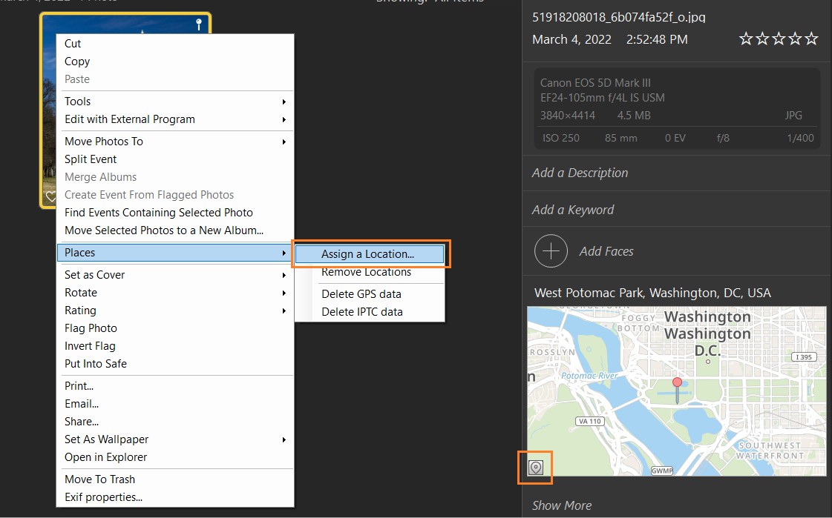Click the f/8 aperture value
This screenshot has height=518, width=832.
723,139
